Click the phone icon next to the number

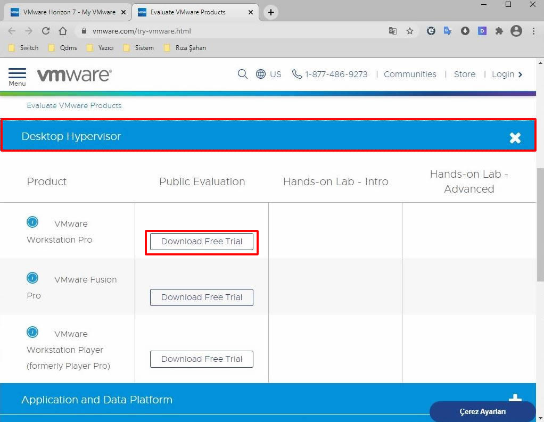pos(296,74)
